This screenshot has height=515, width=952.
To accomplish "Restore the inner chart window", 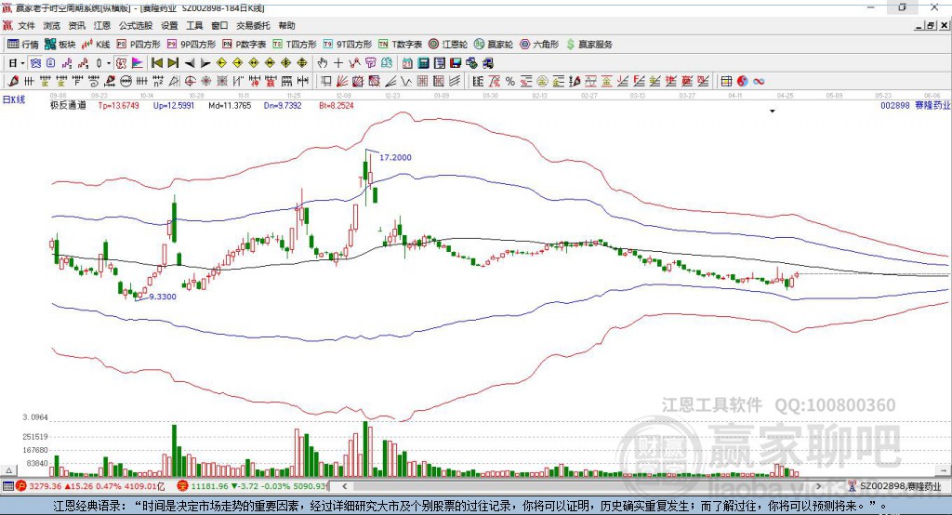I will (931, 25).
